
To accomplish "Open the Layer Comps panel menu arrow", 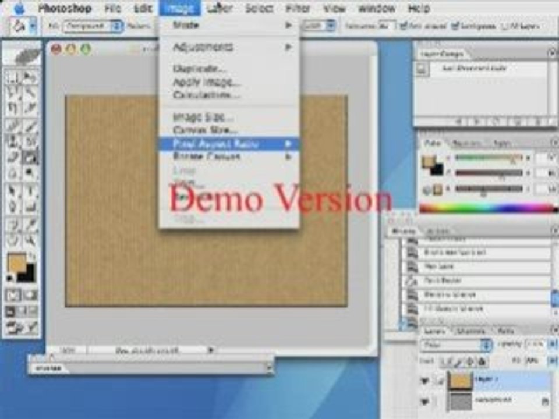I will click(552, 53).
